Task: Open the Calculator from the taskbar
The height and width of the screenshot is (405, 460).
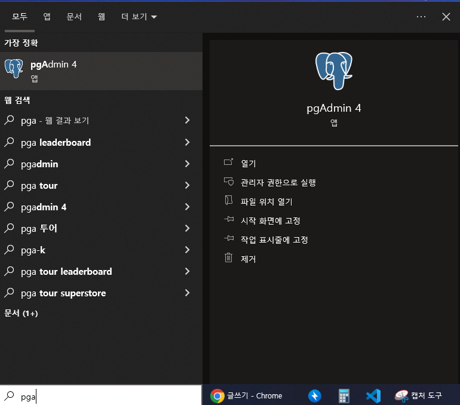Action: pyautogui.click(x=344, y=396)
